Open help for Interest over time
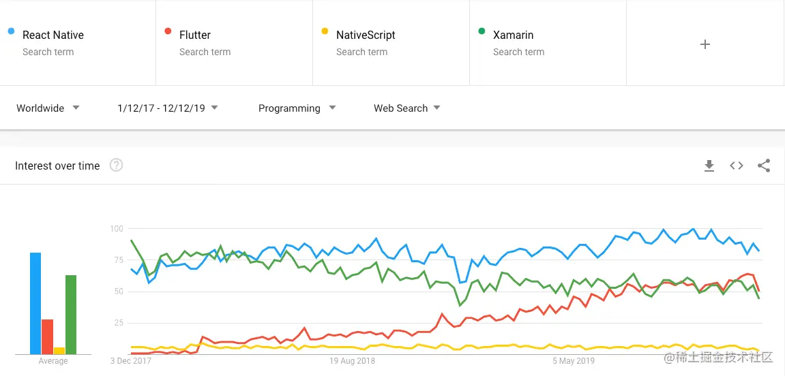785x376 pixels. pos(116,165)
